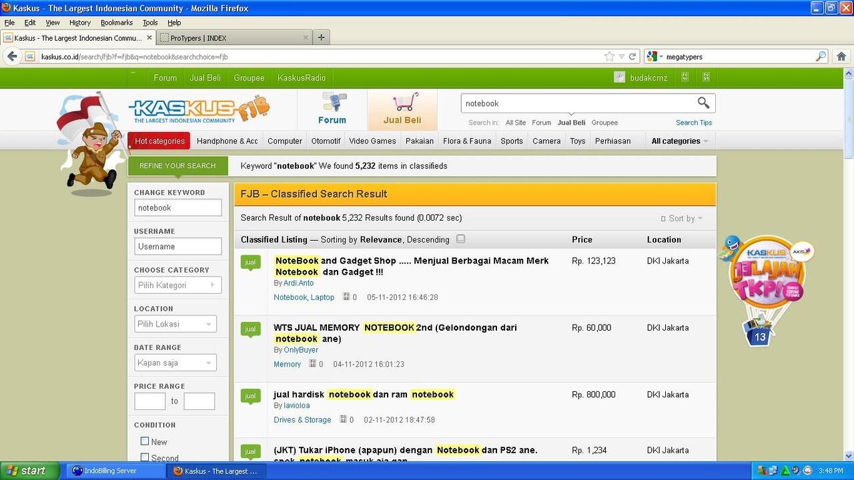Image resolution: width=854 pixels, height=480 pixels.
Task: Choose All Site search scope
Action: click(516, 123)
